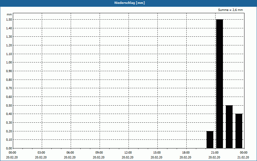The image size is (257, 161).
Task: Click the 1,20 y-axis label
Action: 9,45
